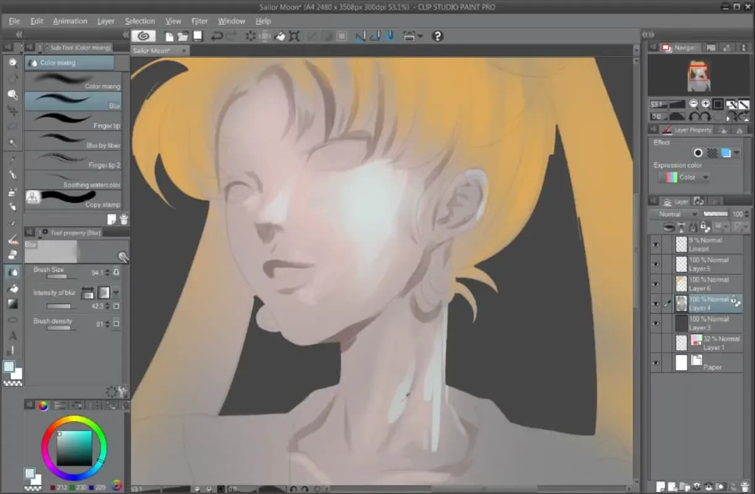Open the Expression color dropdown
755x494 pixels.
point(683,177)
